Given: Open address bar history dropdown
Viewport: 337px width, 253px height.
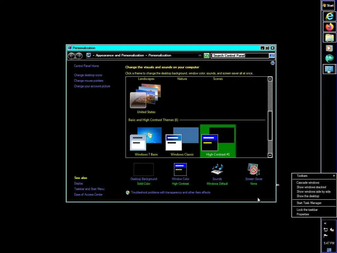Looking at the screenshot, I should tap(200, 56).
